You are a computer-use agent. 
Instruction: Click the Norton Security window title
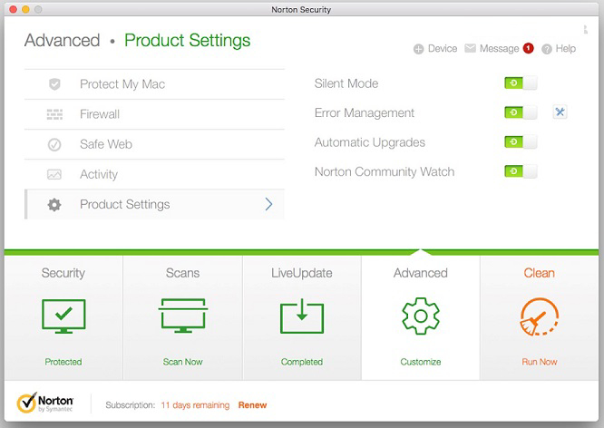click(301, 10)
